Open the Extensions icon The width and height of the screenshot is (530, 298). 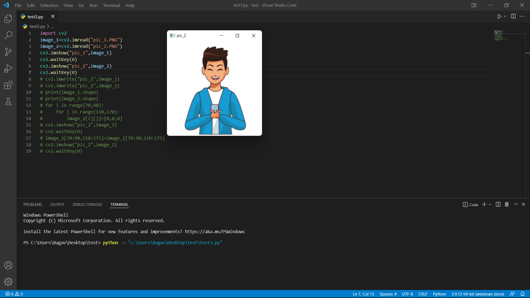tap(8, 85)
